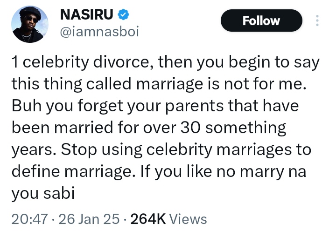The height and width of the screenshot is (237, 336).
Task: Open the three-dot more options menu
Action: pos(317,21)
